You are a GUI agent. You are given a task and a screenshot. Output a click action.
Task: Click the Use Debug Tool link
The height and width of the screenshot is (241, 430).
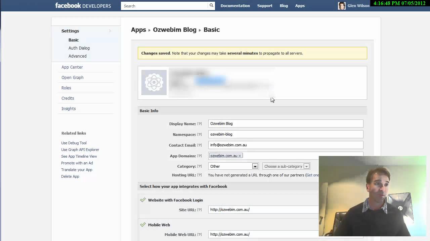74,143
